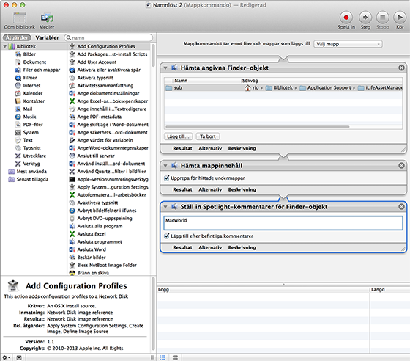410x361 pixels.
Task: Select the Anslut till servrar action
Action: coord(96,156)
